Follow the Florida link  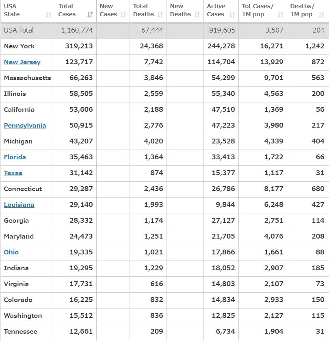coord(15,157)
